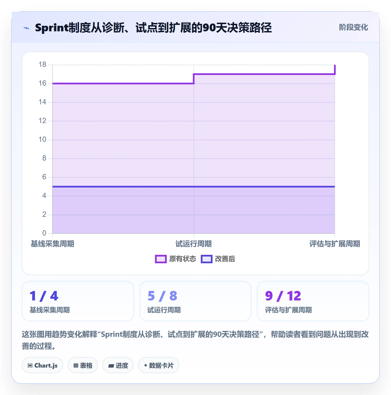The height and width of the screenshot is (395, 391).
Task: Click the 9 / 12 value text
Action: (283, 296)
